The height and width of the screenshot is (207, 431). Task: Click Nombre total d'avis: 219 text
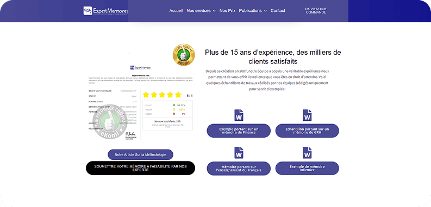[167, 121]
